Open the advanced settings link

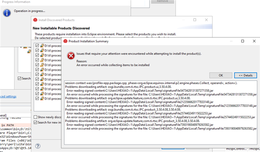[8, 96]
